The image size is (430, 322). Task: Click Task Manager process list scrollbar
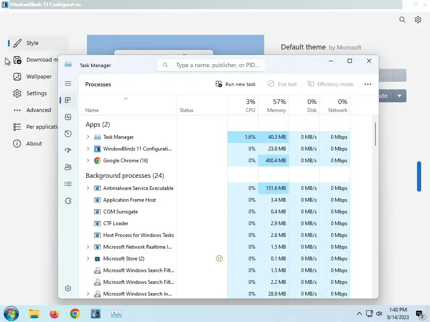click(375, 134)
